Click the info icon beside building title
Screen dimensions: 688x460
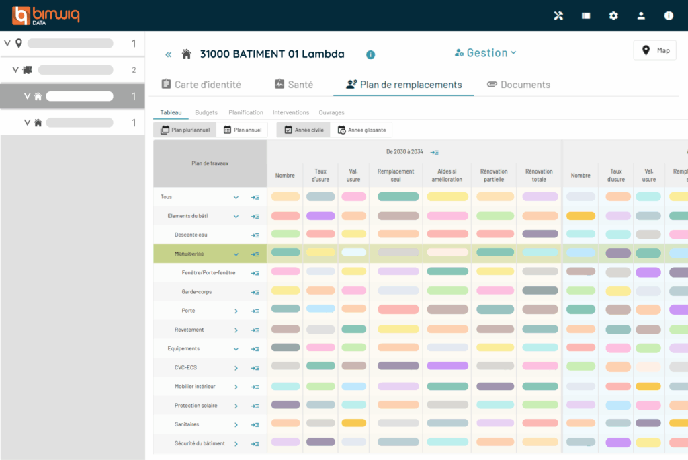click(370, 55)
